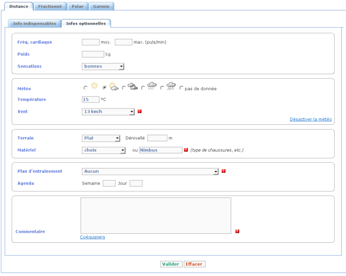Click the 'Agenda' label
The height and width of the screenshot is (276, 346).
click(26, 183)
